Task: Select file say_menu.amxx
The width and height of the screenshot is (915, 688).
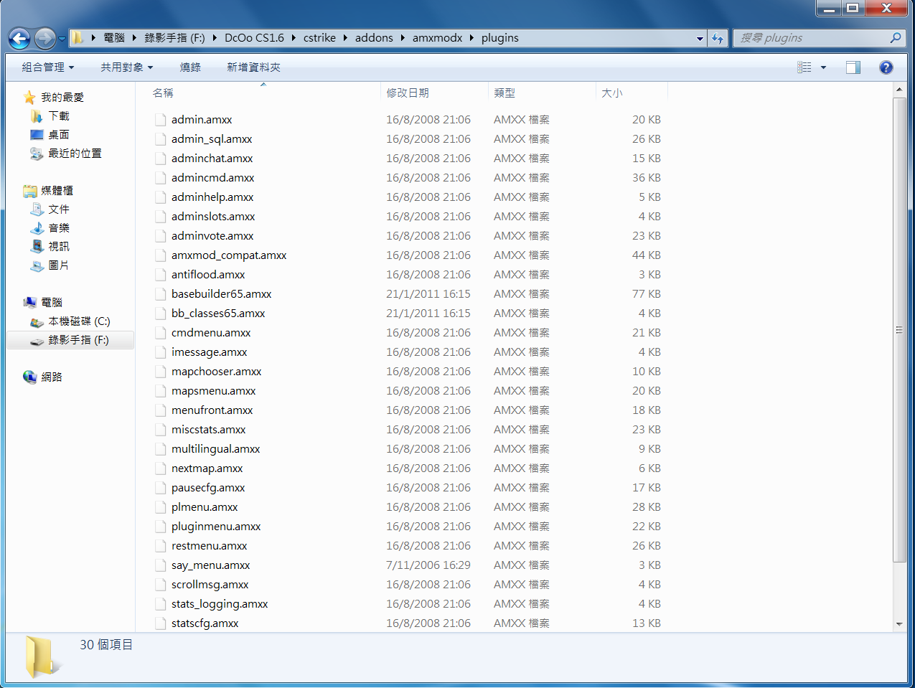Action: (211, 565)
